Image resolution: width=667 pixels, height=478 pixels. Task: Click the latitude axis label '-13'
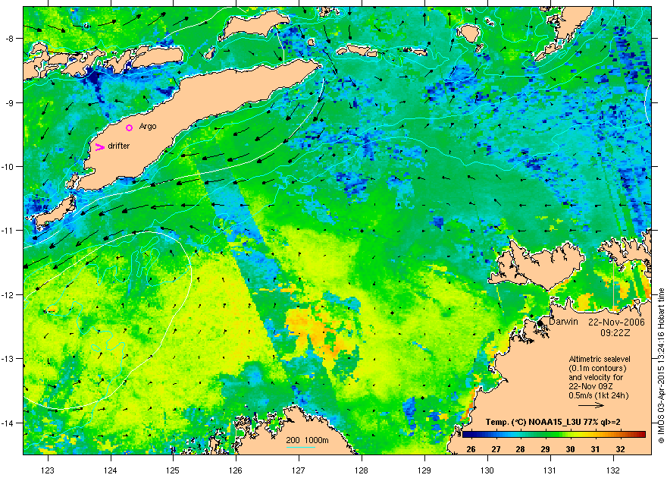(x=8, y=358)
